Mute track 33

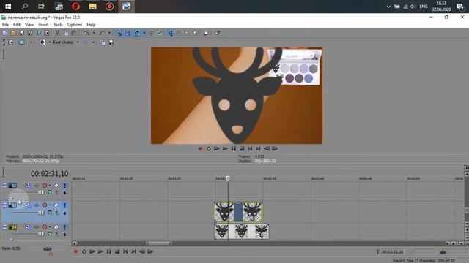tap(56, 205)
